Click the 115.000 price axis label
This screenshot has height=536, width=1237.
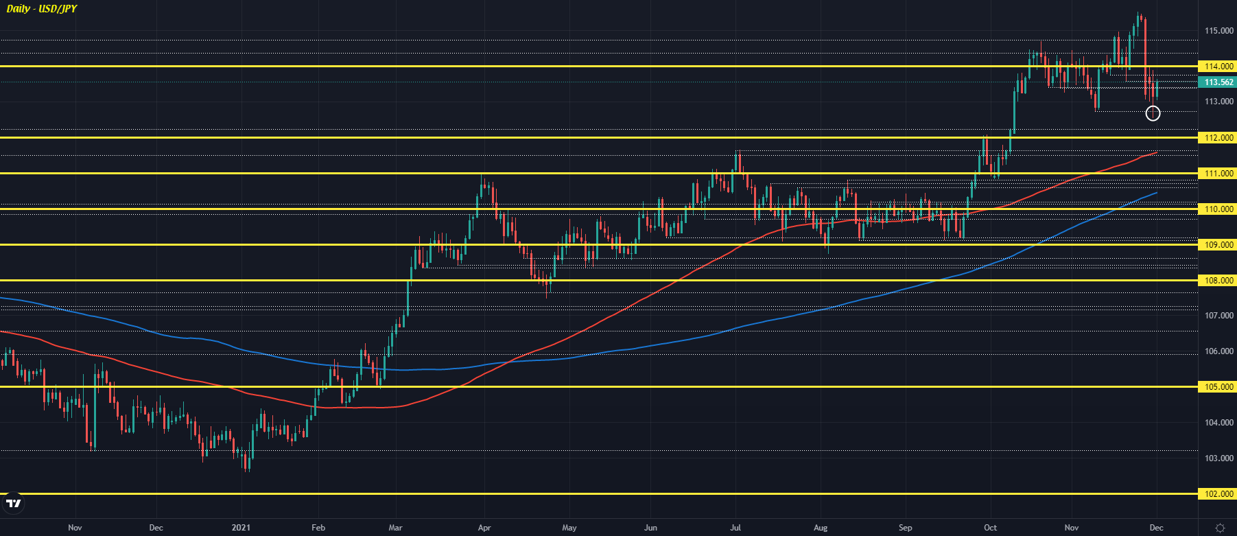click(1219, 31)
